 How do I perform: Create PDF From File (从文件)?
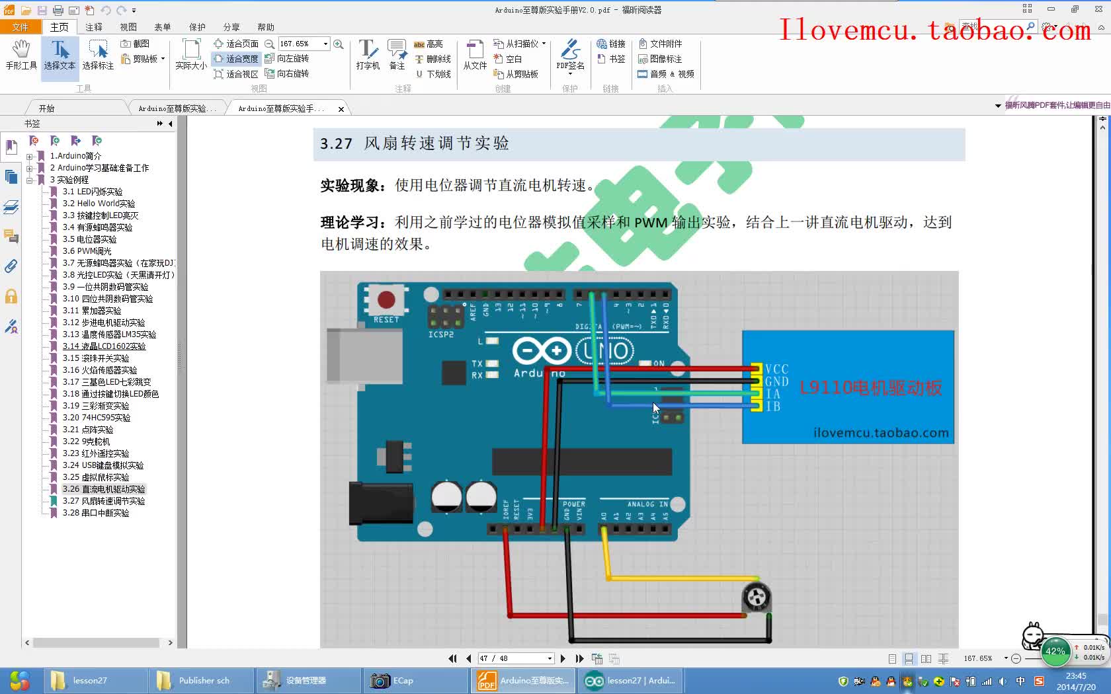475,54
